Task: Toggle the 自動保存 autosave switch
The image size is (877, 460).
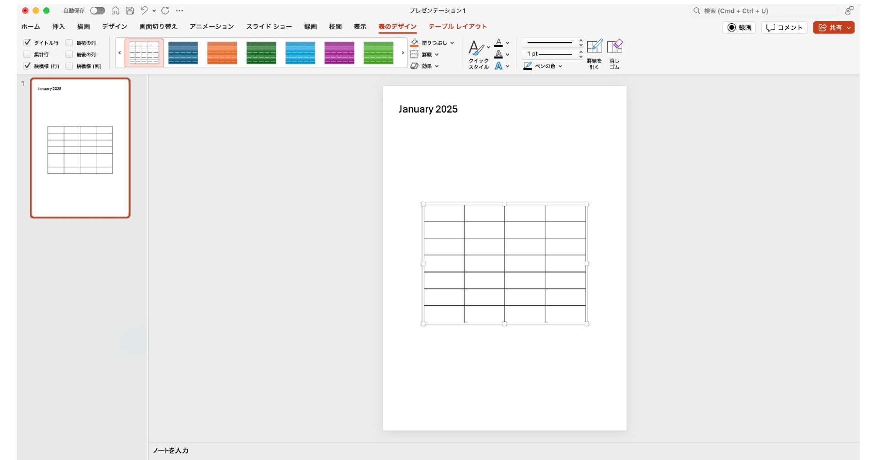Action: (x=97, y=10)
